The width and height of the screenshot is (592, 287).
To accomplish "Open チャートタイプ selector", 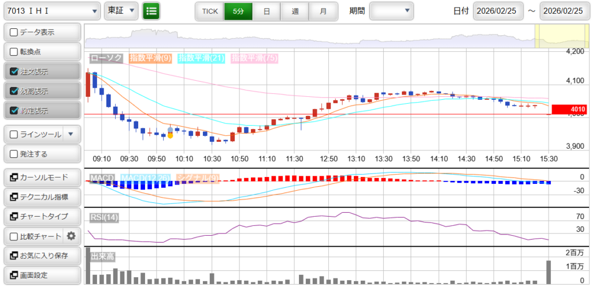I will [42, 216].
